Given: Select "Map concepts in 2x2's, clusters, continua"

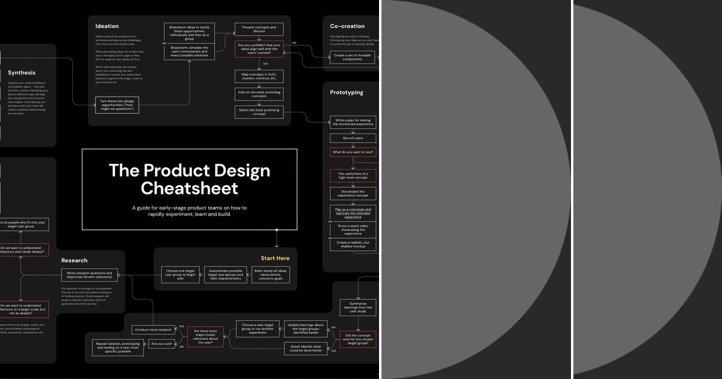Looking at the screenshot, I should [x=259, y=76].
